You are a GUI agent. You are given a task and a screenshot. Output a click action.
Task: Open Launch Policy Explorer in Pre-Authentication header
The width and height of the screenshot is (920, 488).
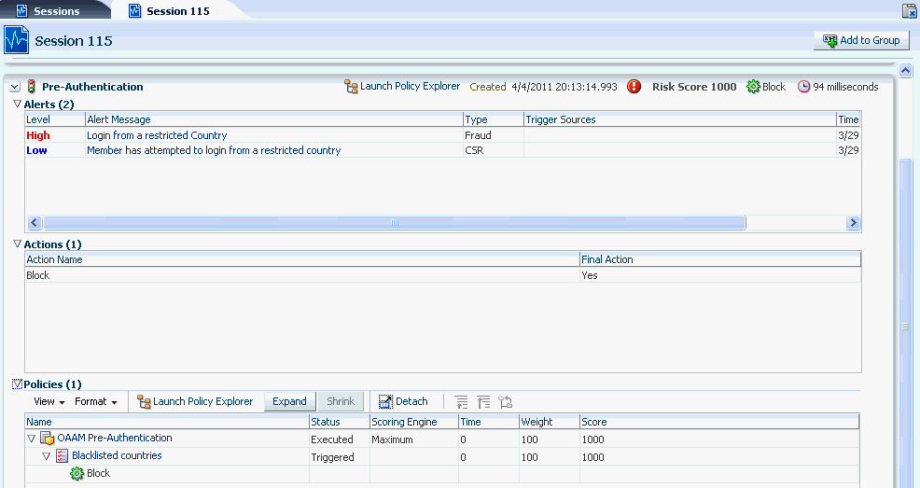click(402, 86)
